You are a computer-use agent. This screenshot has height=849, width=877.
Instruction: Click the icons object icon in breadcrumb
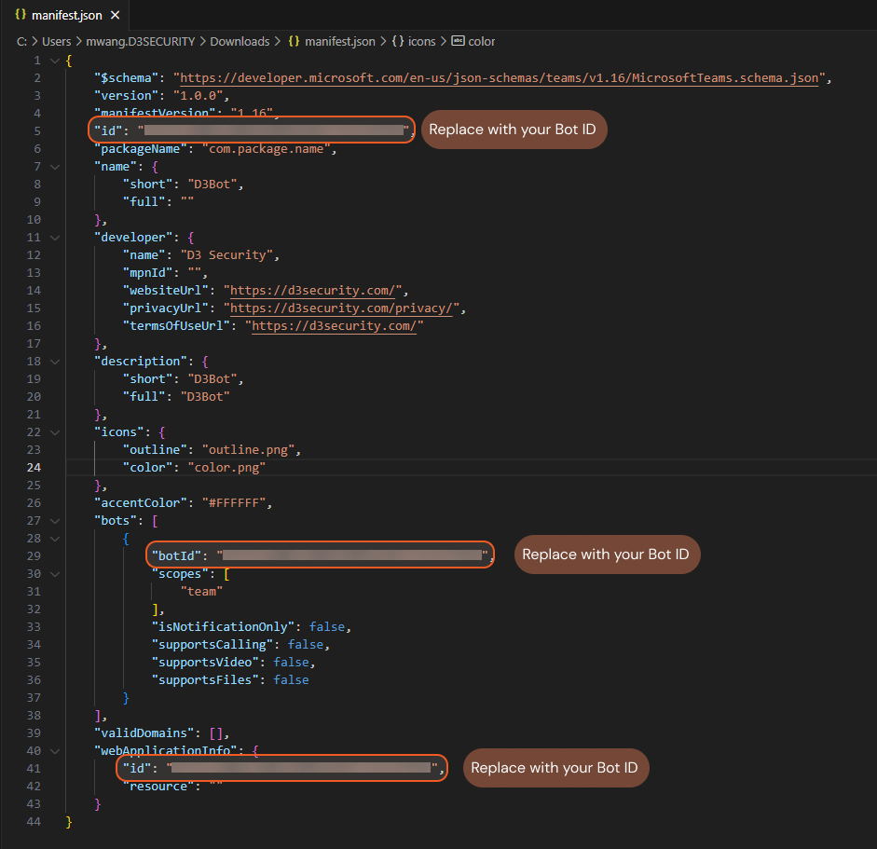click(398, 41)
